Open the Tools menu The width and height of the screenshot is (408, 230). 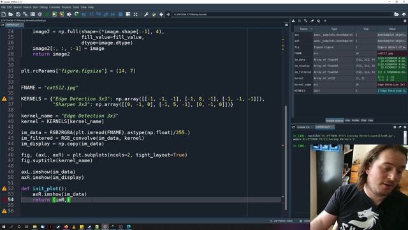pyautogui.click(x=76, y=7)
